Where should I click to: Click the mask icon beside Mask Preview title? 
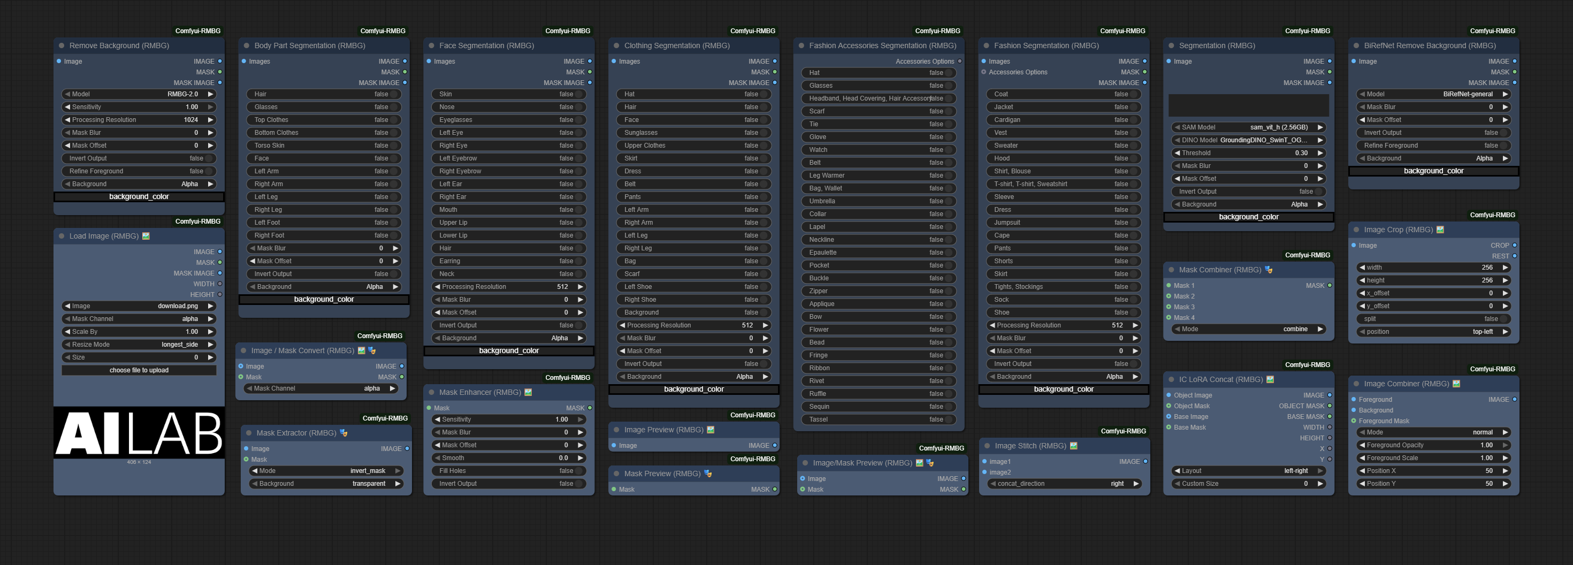708,474
